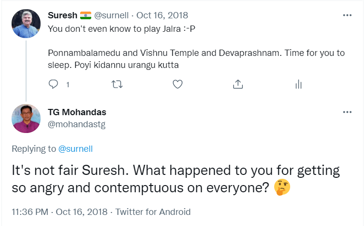Click the thinking face emoji in reply

point(281,187)
